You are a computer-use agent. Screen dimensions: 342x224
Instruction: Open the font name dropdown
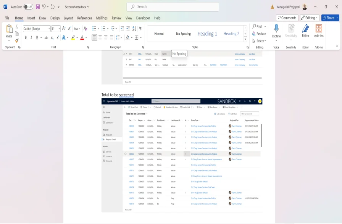pos(49,29)
